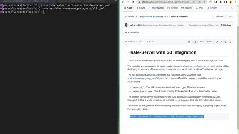Follow the haste-server project link
Screen dimensions: 239x134
(x=158, y=70)
